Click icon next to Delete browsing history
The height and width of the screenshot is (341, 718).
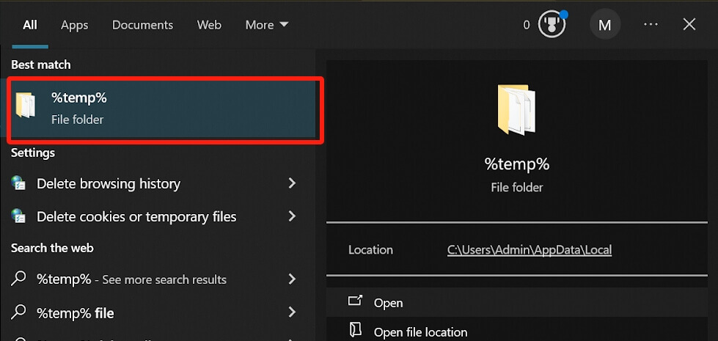[18, 183]
